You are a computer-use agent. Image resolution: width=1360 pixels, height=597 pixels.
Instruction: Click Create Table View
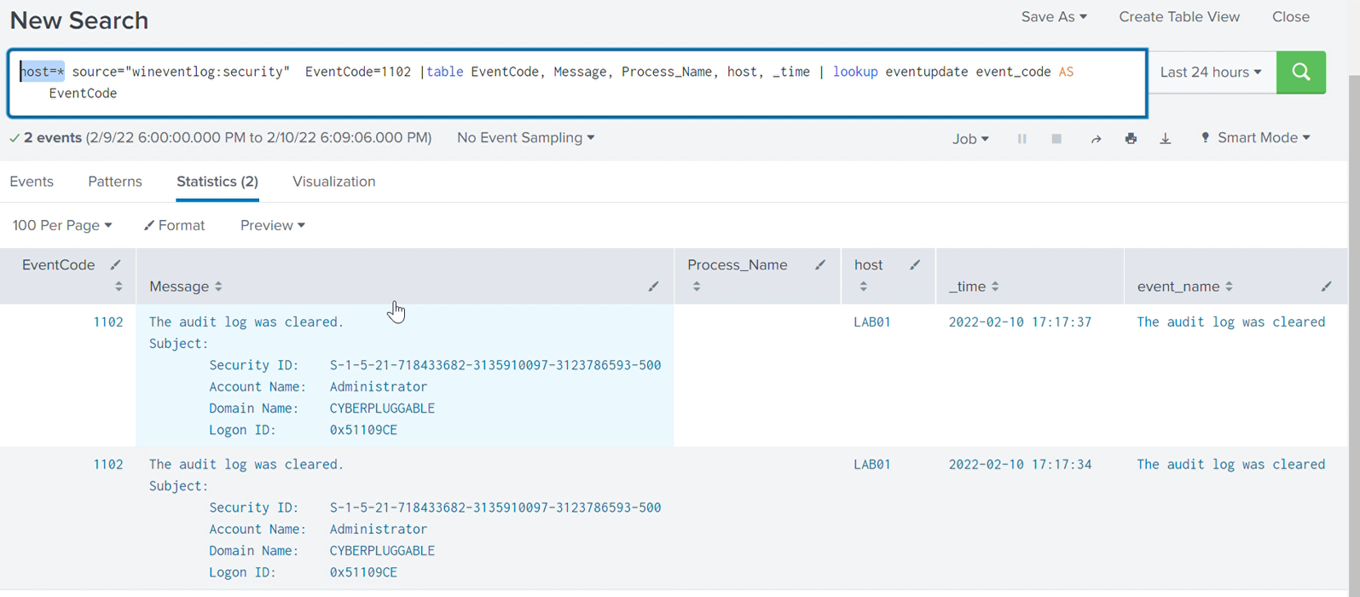tap(1179, 17)
